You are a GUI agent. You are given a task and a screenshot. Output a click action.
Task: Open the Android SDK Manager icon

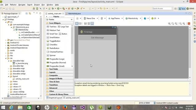point(34,9)
